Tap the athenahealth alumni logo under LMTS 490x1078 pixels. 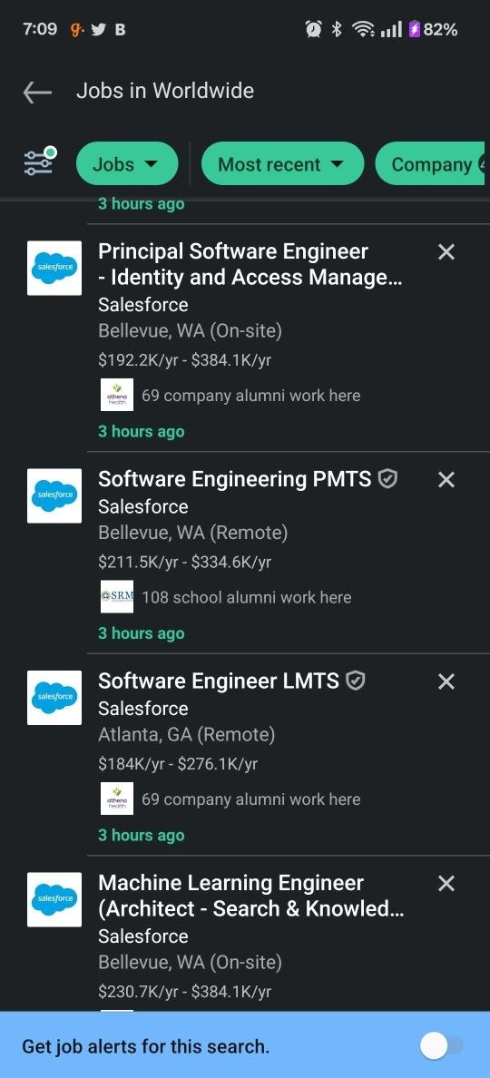click(x=117, y=799)
